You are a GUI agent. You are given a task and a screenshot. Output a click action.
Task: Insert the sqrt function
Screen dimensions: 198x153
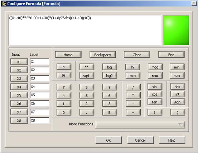point(87,76)
